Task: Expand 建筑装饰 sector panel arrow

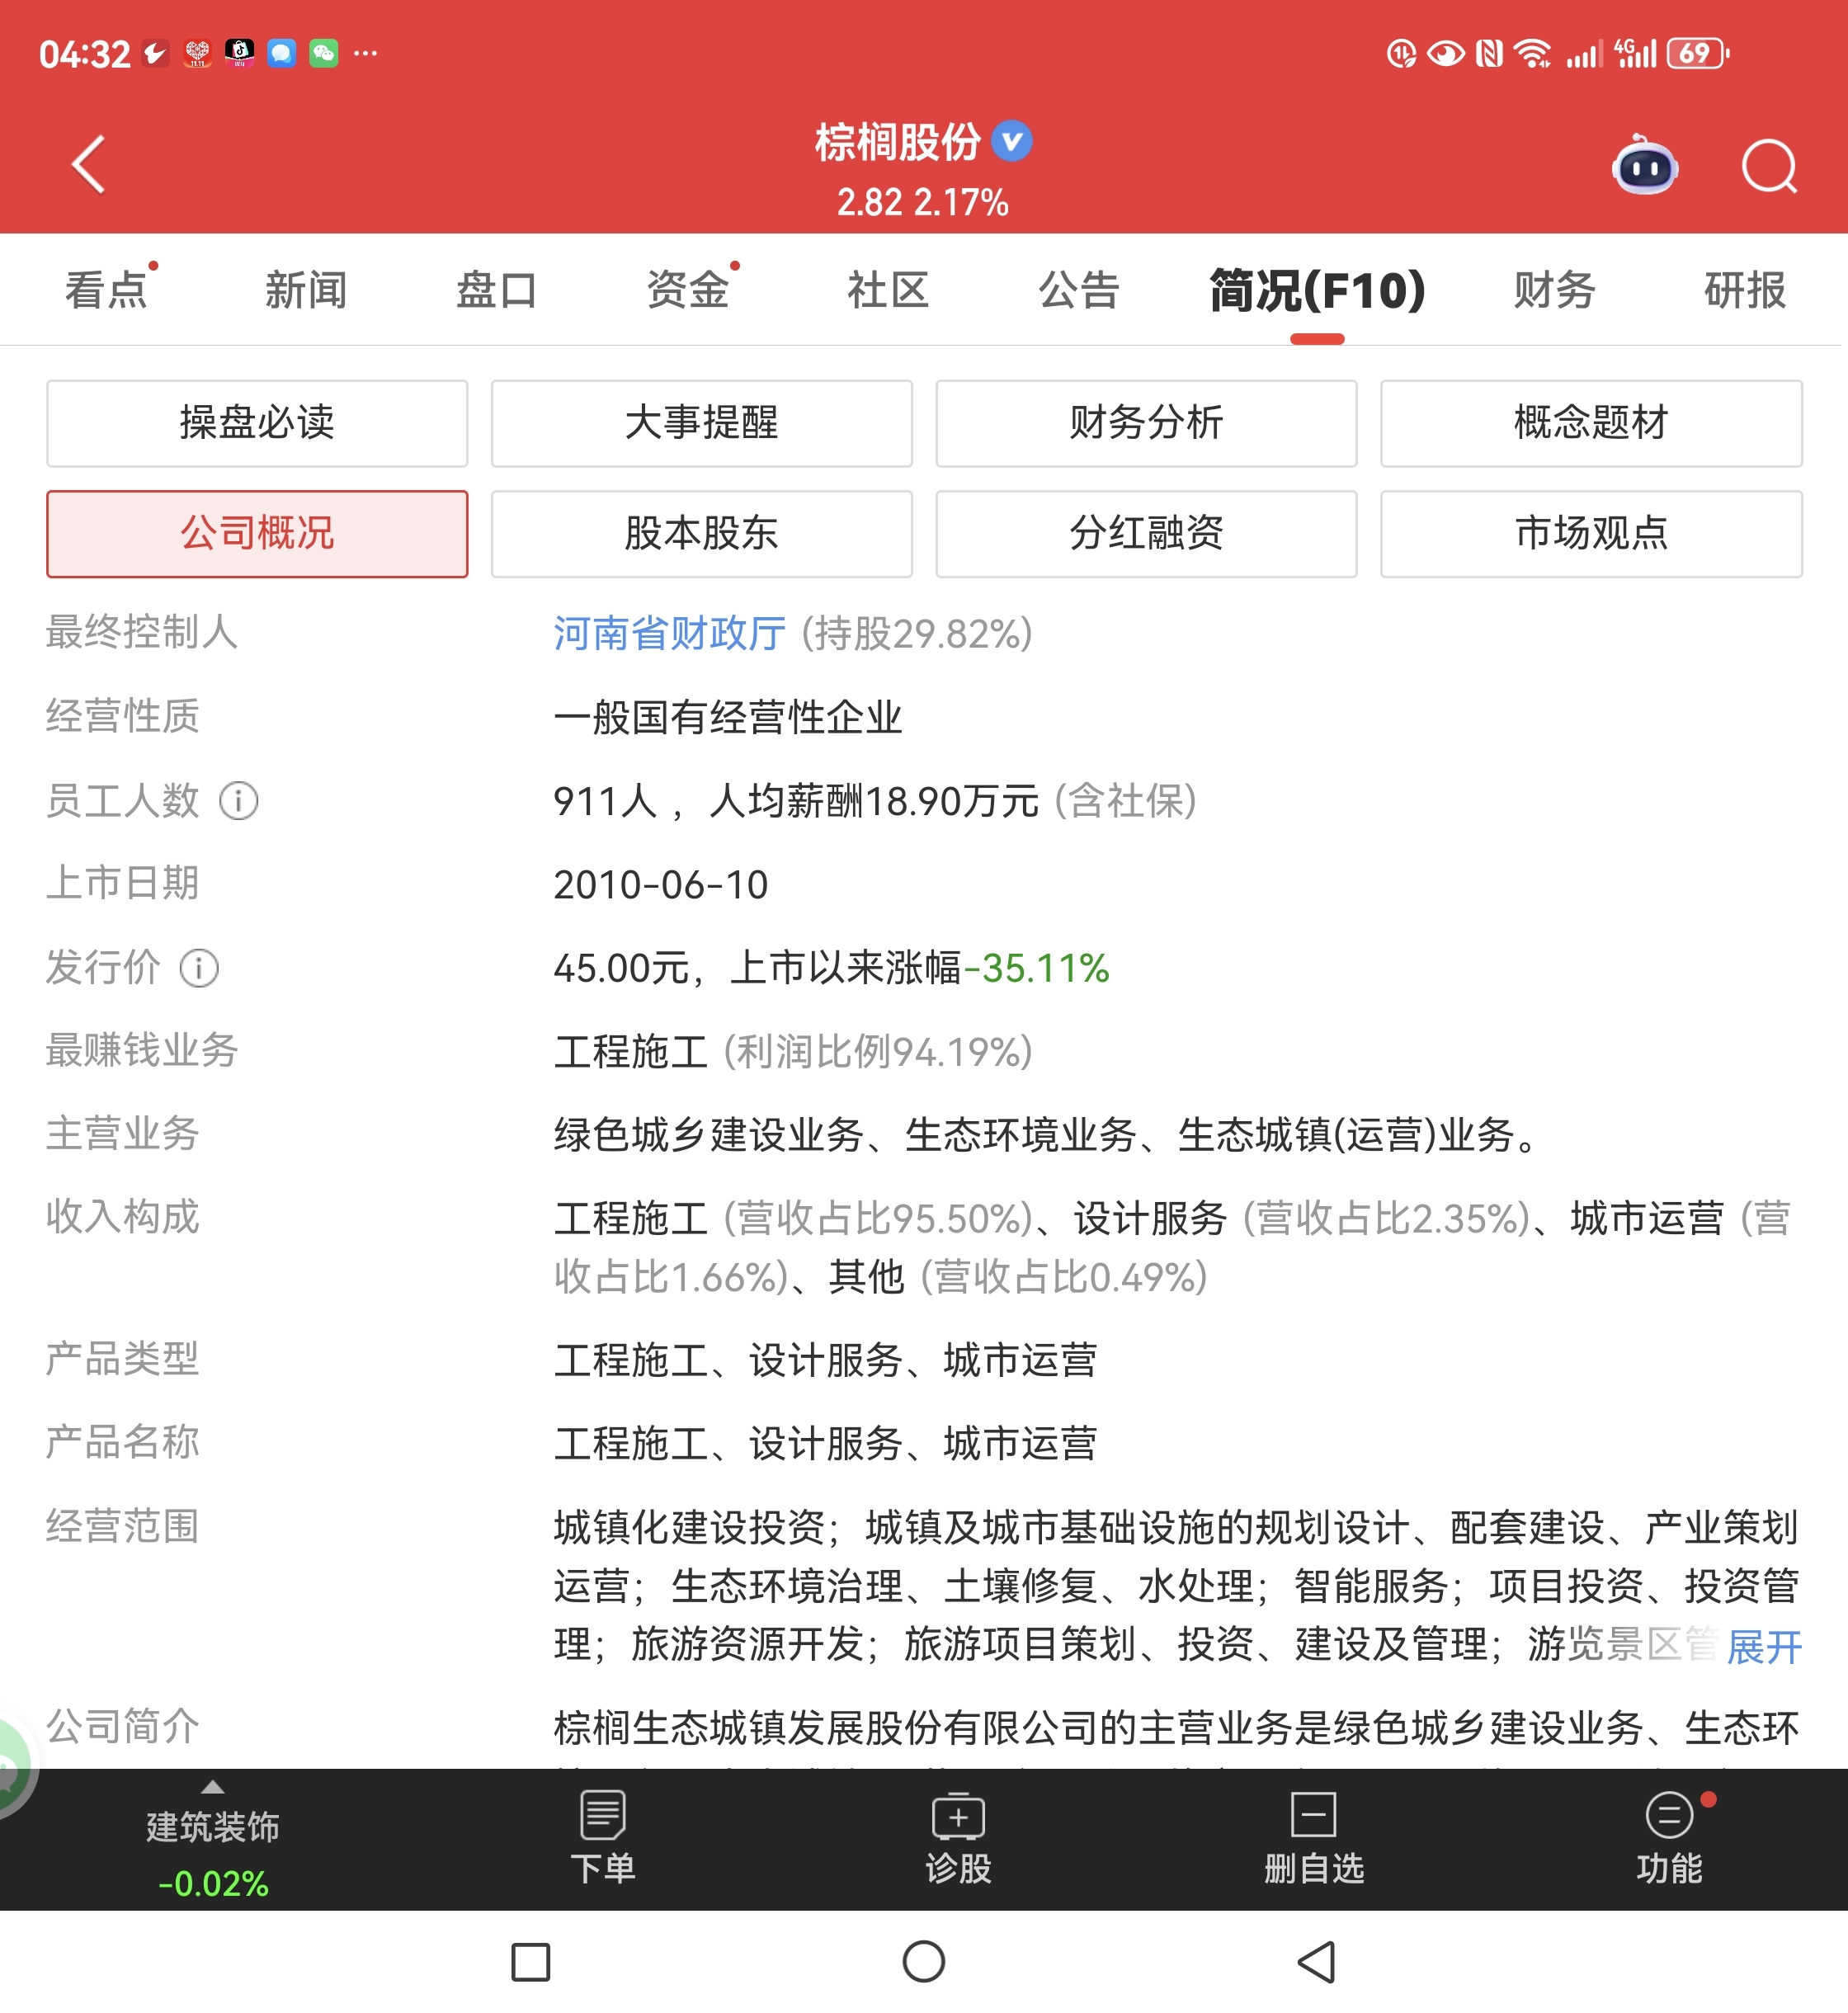Action: (212, 1788)
